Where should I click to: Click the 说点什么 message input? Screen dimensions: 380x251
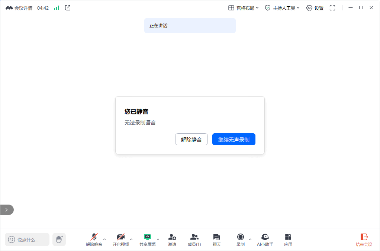[x=27, y=239]
